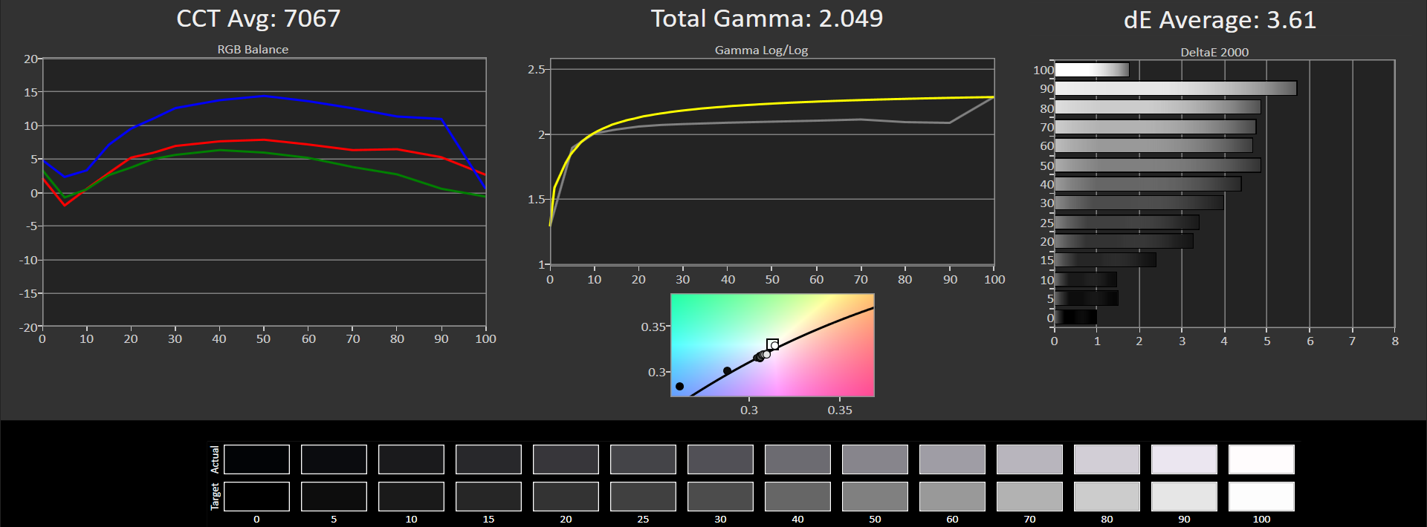1427x527 pixels.
Task: Click the "-20" label on RGB Balance axis
Action: pos(28,327)
